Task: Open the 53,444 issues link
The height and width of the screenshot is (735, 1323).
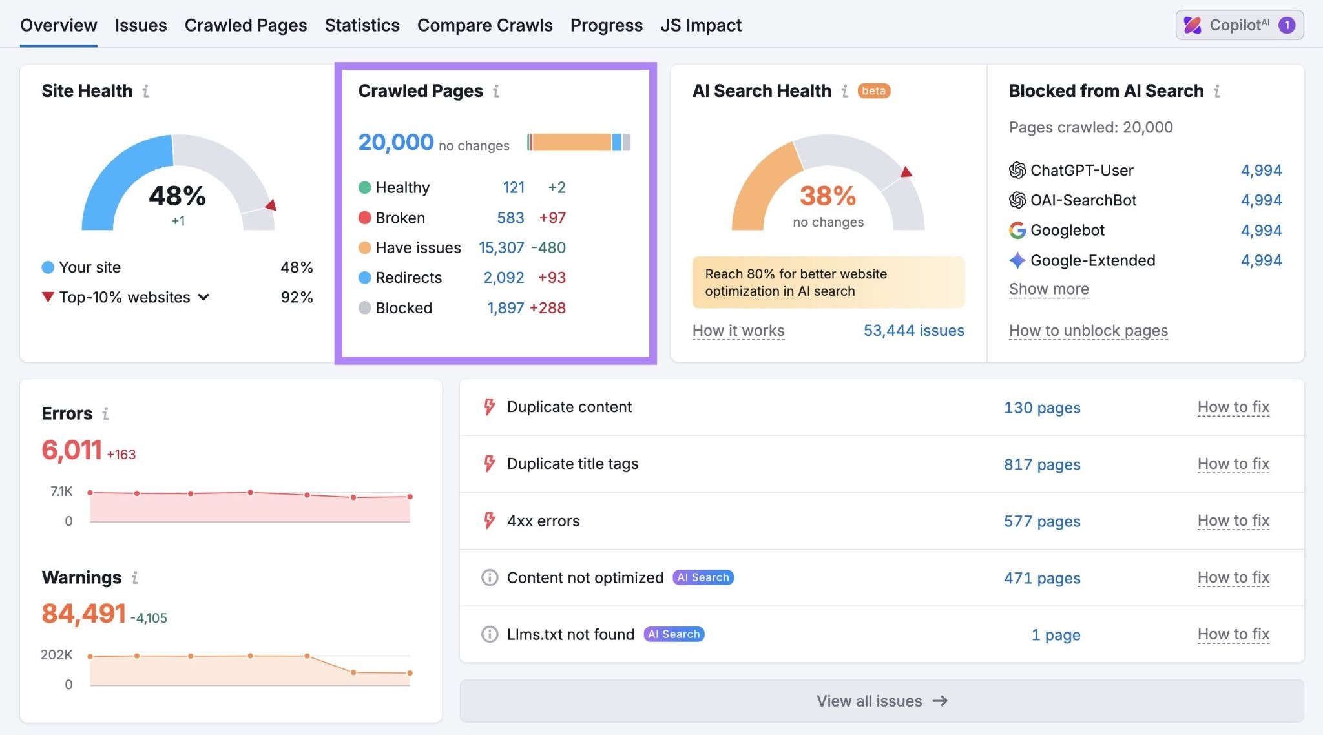Action: click(x=912, y=330)
